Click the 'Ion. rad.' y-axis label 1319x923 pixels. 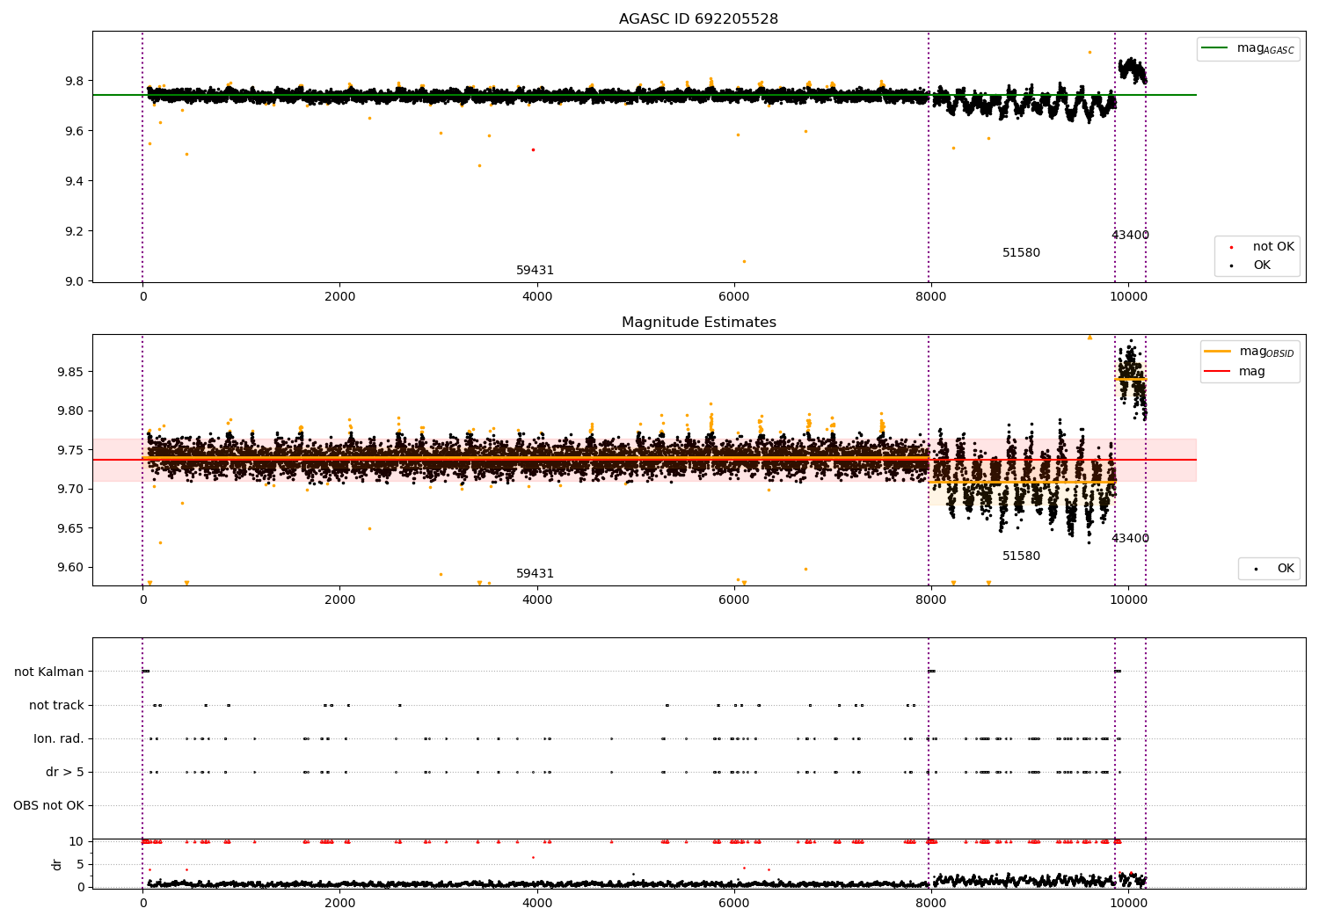coord(59,738)
